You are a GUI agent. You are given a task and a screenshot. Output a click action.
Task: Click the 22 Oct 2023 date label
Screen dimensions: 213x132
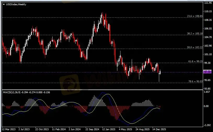[42, 129]
